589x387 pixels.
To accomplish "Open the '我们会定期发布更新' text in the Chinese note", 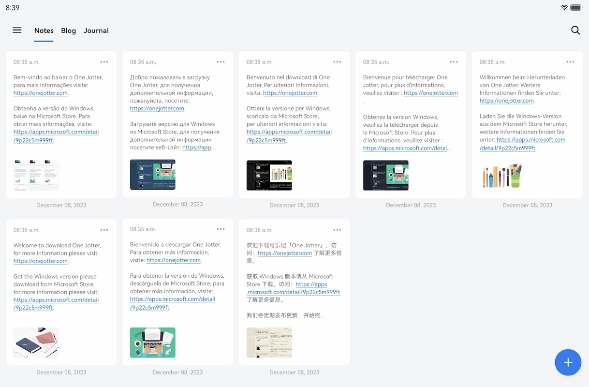I will [285, 315].
